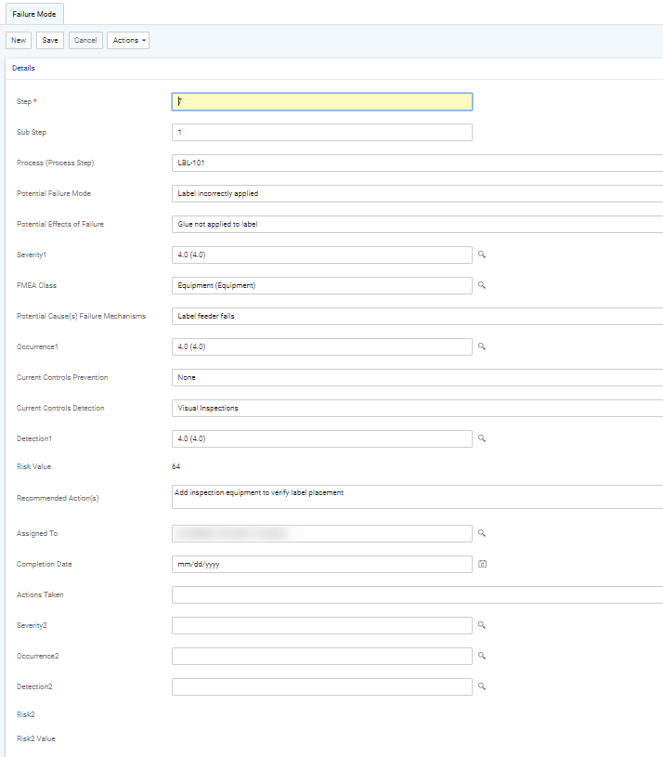Select the Potential Failure Mode text field
This screenshot has height=757, width=663.
pyautogui.click(x=418, y=193)
